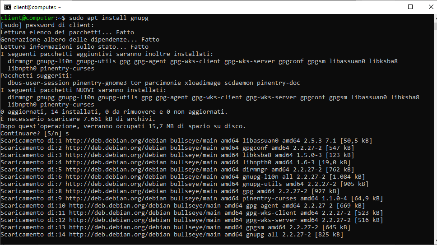
Task: Click the 'Scaricamento di:2' gpgconf download line
Action: point(177,148)
